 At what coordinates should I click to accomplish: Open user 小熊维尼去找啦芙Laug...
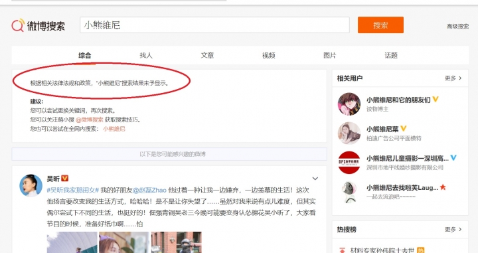[x=402, y=188]
